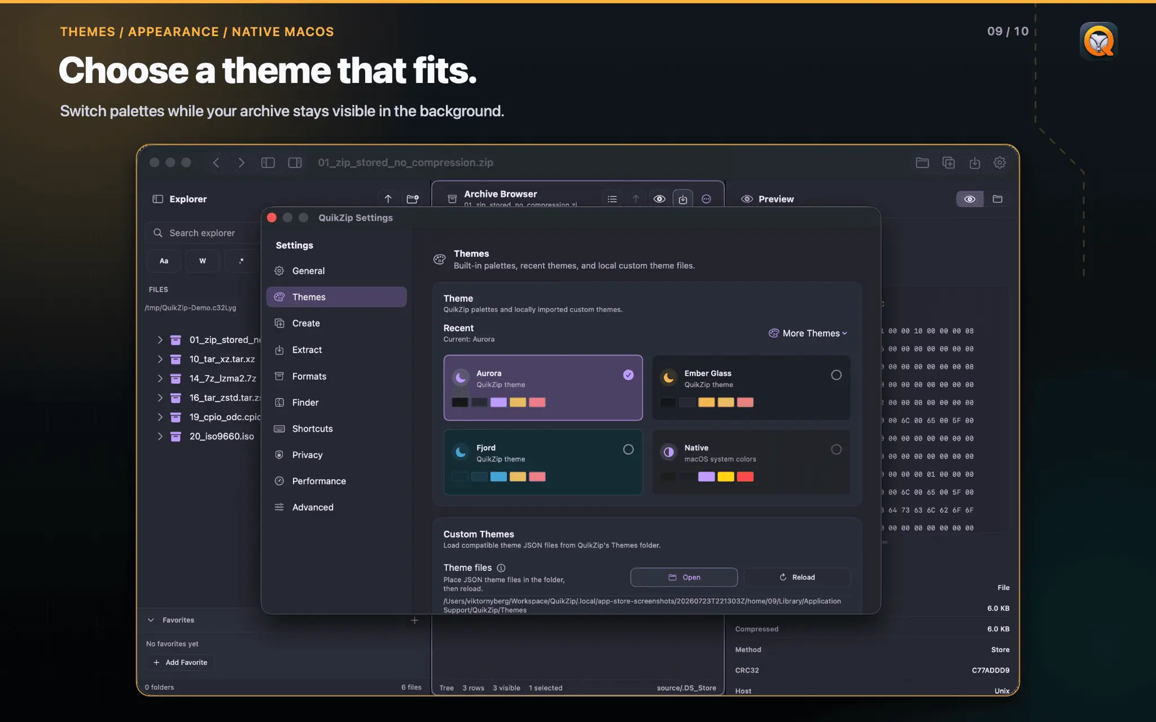Click the Archive Browser eye preview icon
This screenshot has height=722, width=1156.
click(x=659, y=199)
